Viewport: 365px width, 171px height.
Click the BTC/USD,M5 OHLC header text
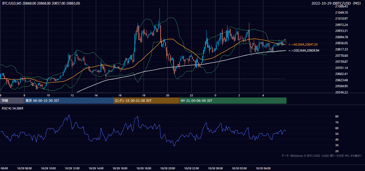click(41, 3)
